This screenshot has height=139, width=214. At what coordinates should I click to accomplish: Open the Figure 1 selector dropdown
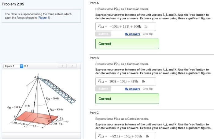pos(21,66)
